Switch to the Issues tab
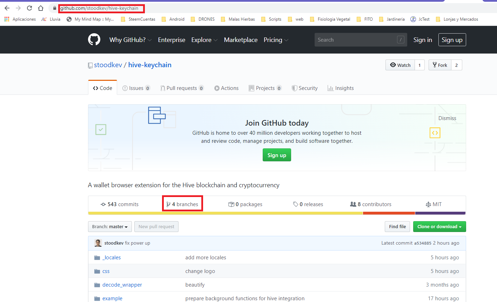Screen dimensions: 497x302 tap(136, 88)
